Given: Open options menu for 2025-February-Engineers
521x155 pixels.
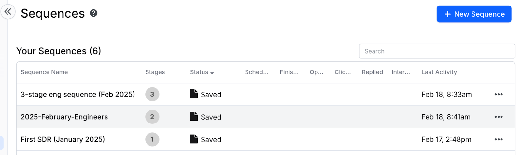Looking at the screenshot, I should coord(499,117).
